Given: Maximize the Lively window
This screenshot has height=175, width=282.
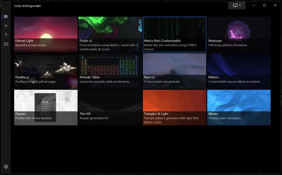Looking at the screenshot, I should pos(264,5).
